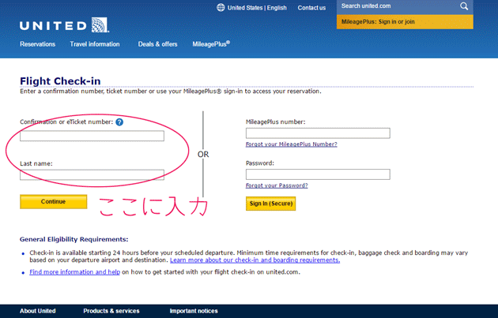The image size is (498, 318).
Task: Open the Deals & offers menu
Action: [x=157, y=44]
